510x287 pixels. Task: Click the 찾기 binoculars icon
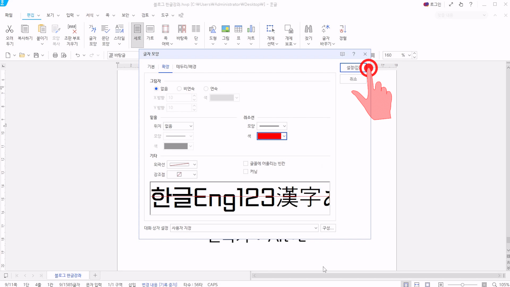(308, 29)
